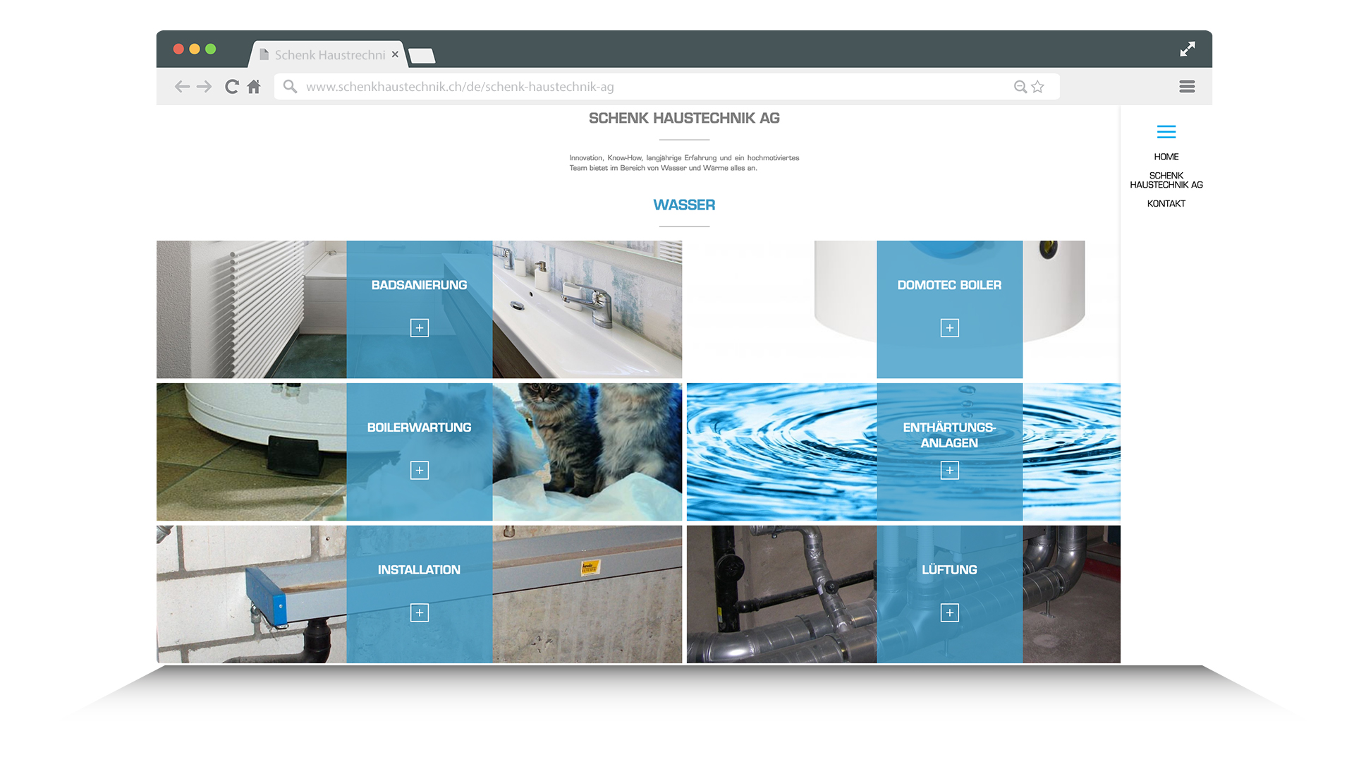
Task: Click the yellow minimize window button
Action: point(195,49)
